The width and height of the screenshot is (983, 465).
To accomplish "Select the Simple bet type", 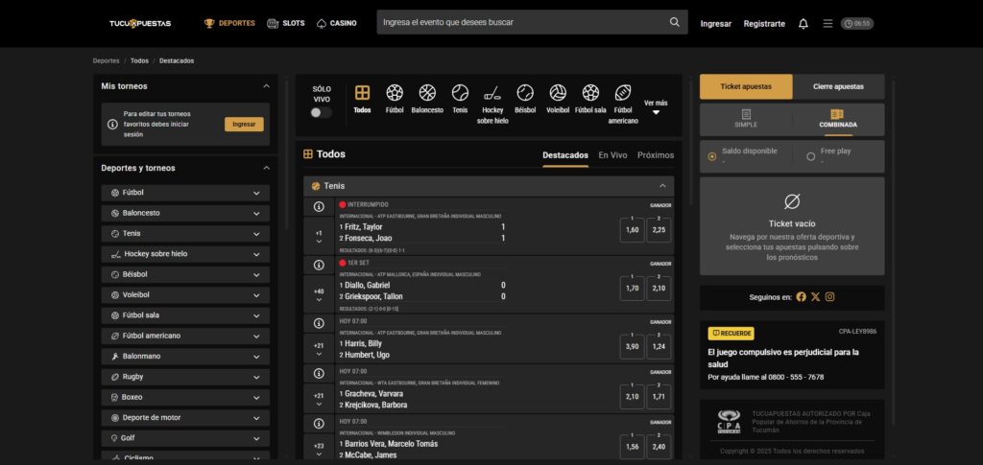I will (x=746, y=120).
